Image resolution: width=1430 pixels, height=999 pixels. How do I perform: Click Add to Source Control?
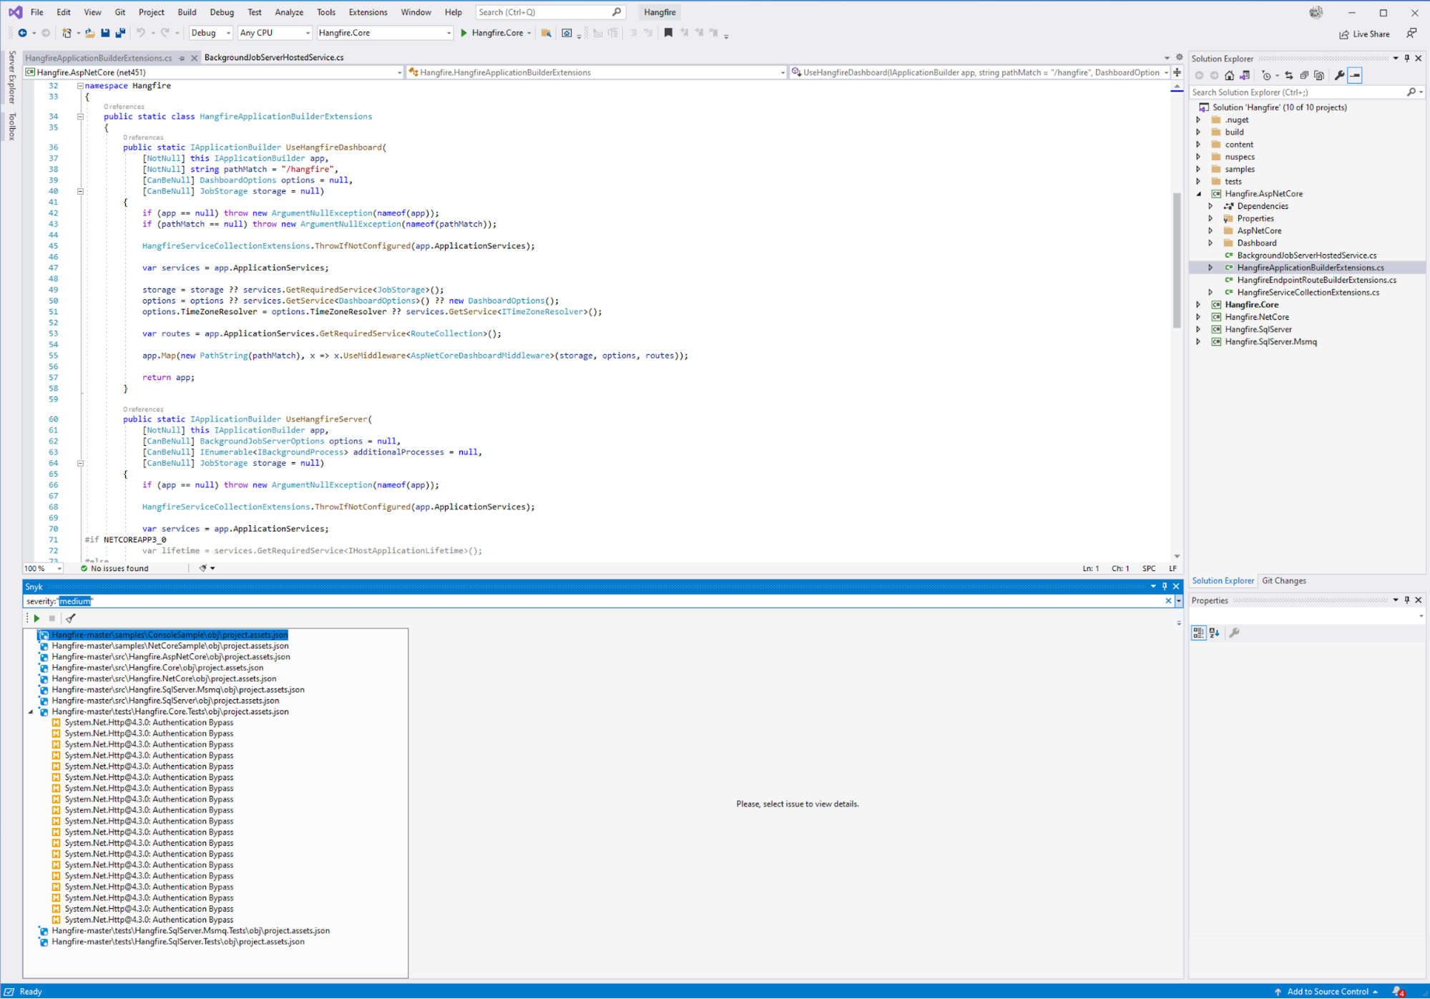coord(1327,991)
